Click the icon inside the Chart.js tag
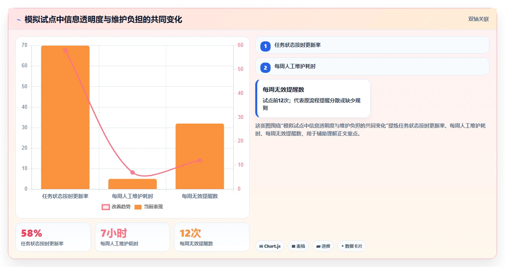505x267 pixels. pos(261,247)
